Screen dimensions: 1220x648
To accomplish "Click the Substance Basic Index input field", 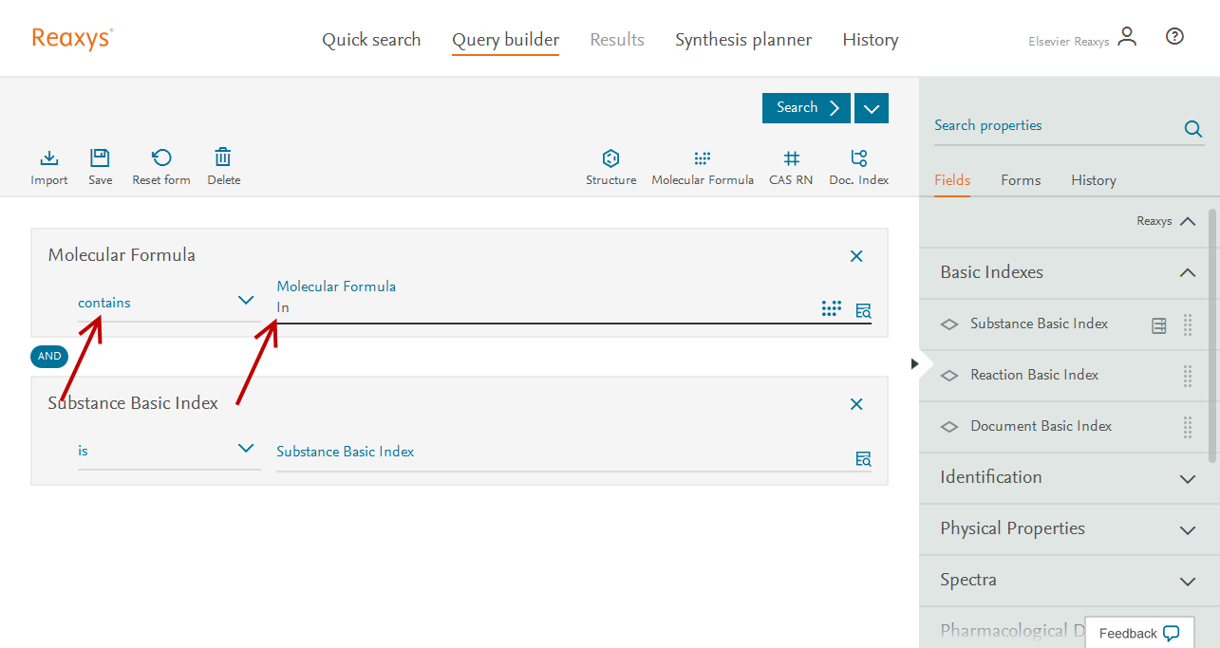I will [x=560, y=453].
